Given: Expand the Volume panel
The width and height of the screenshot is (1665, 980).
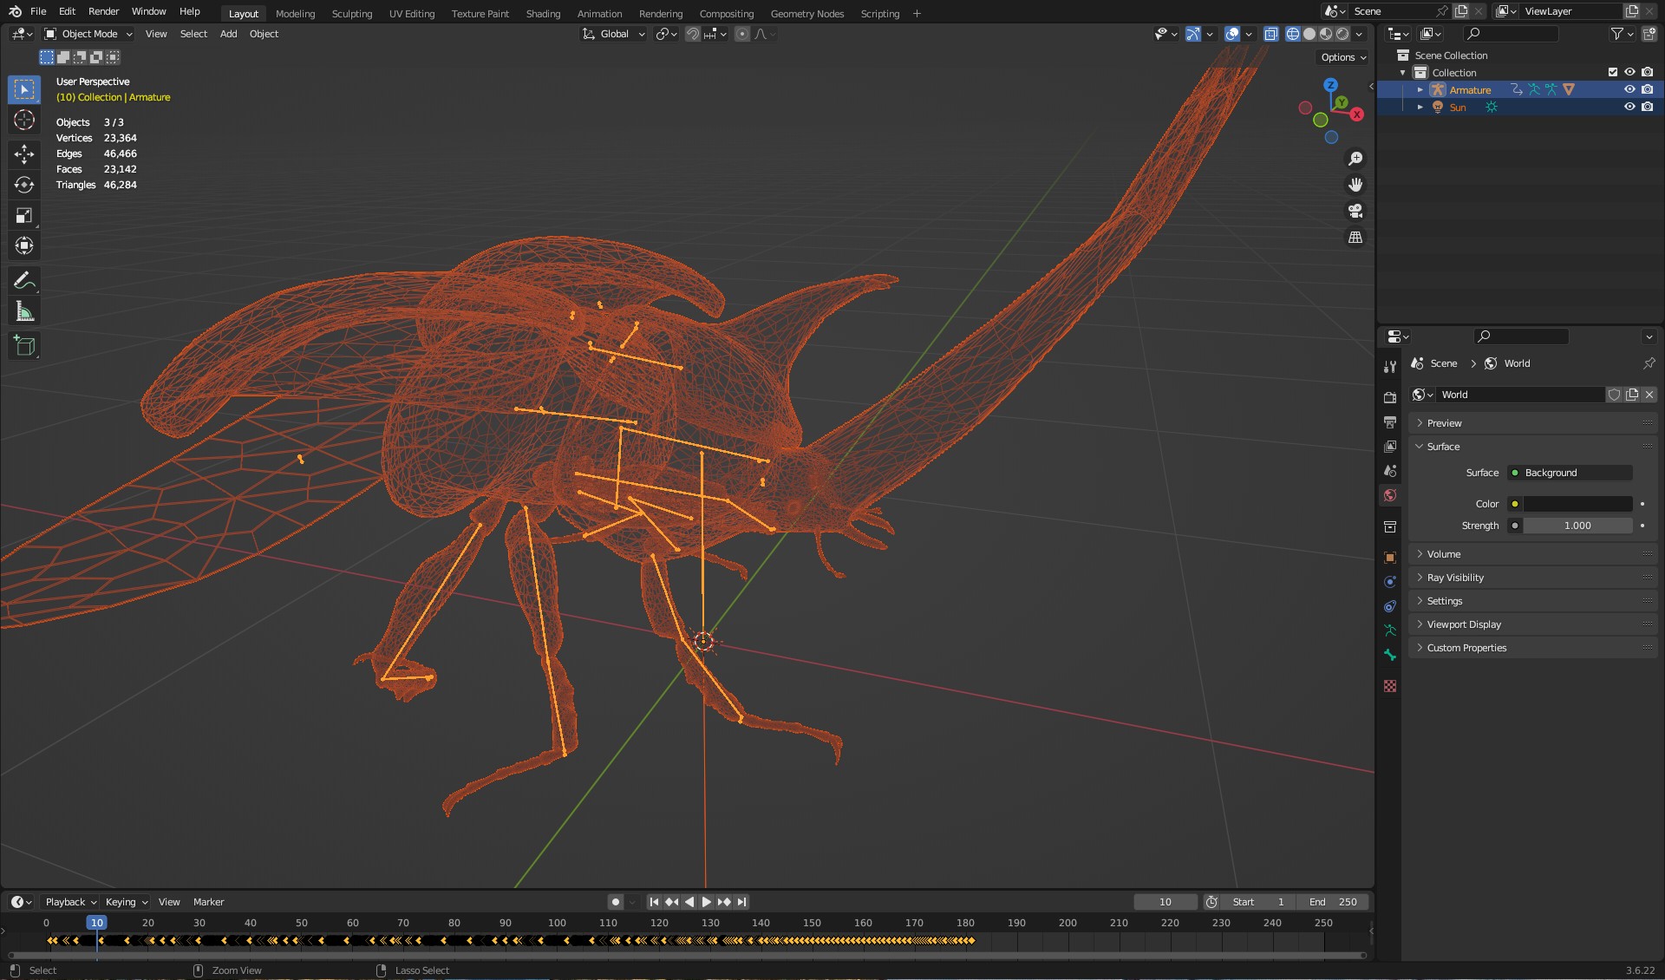Looking at the screenshot, I should pyautogui.click(x=1444, y=554).
